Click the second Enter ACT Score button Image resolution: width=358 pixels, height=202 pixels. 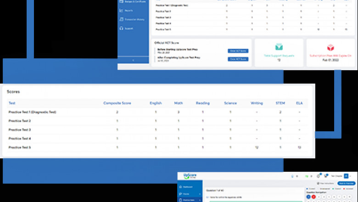tap(238, 59)
